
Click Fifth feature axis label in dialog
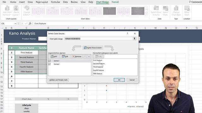[98, 73]
